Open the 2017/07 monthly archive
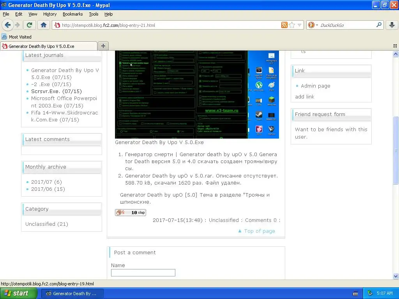 point(46,182)
